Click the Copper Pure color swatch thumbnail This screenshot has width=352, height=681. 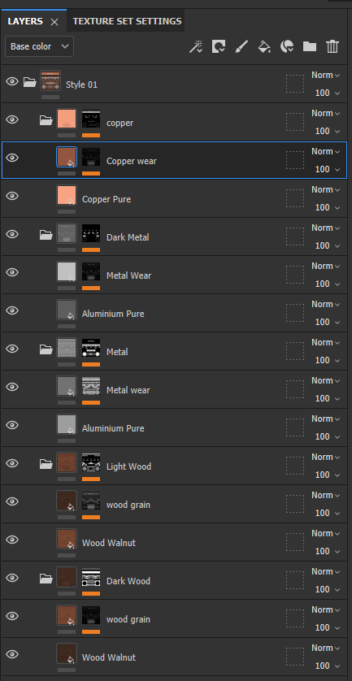pyautogui.click(x=67, y=195)
